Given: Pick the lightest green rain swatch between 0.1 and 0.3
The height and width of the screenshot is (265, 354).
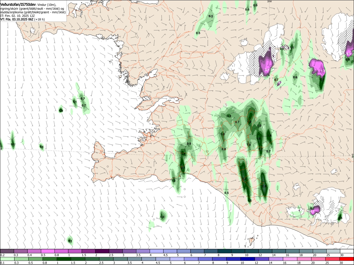Looking at the screenshot, I should (7, 259).
